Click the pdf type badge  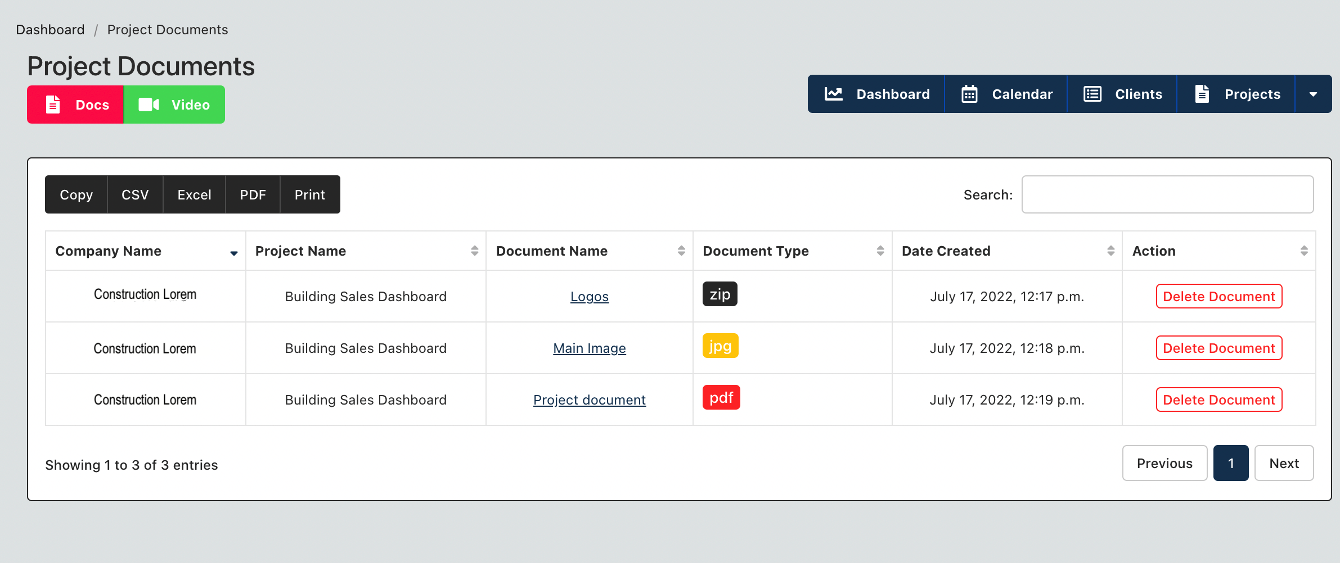point(721,397)
